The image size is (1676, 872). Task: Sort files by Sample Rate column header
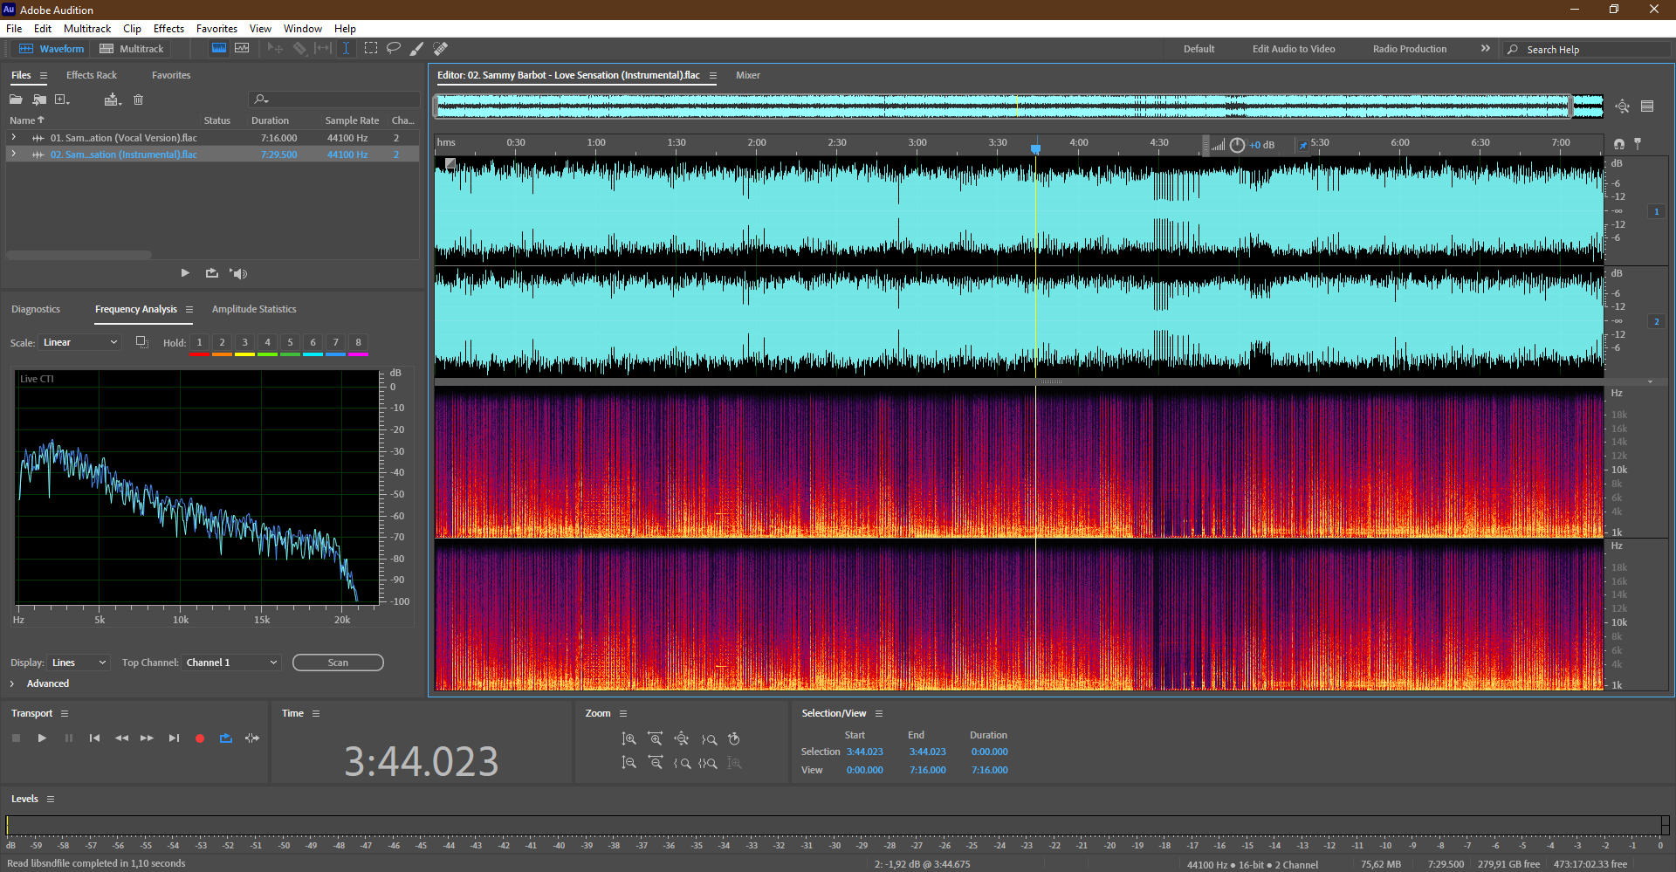(352, 120)
